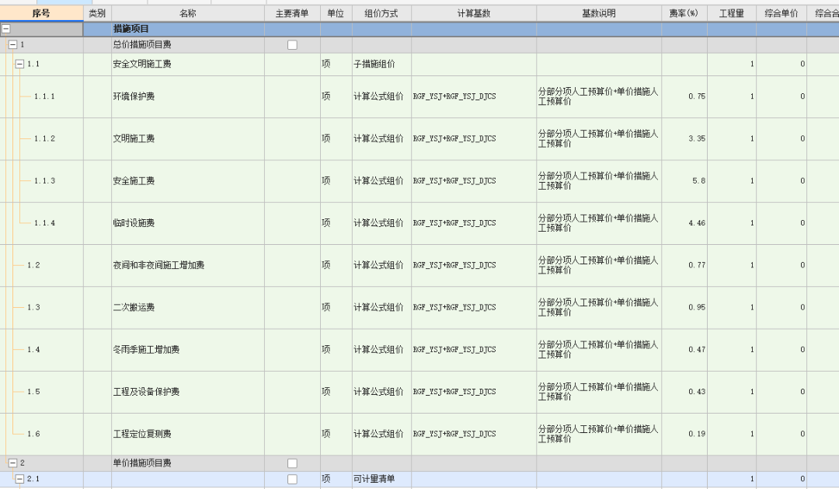The image size is (839, 489).
Task: Select the 单价措施项目费 name cell
Action: (188, 463)
